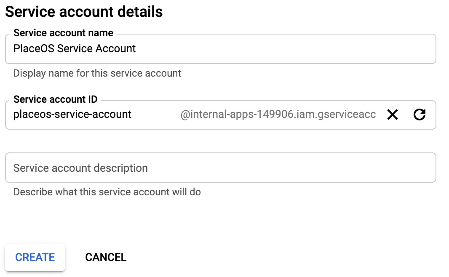449x277 pixels.
Task: Click the Service account details heading
Action: (83, 12)
